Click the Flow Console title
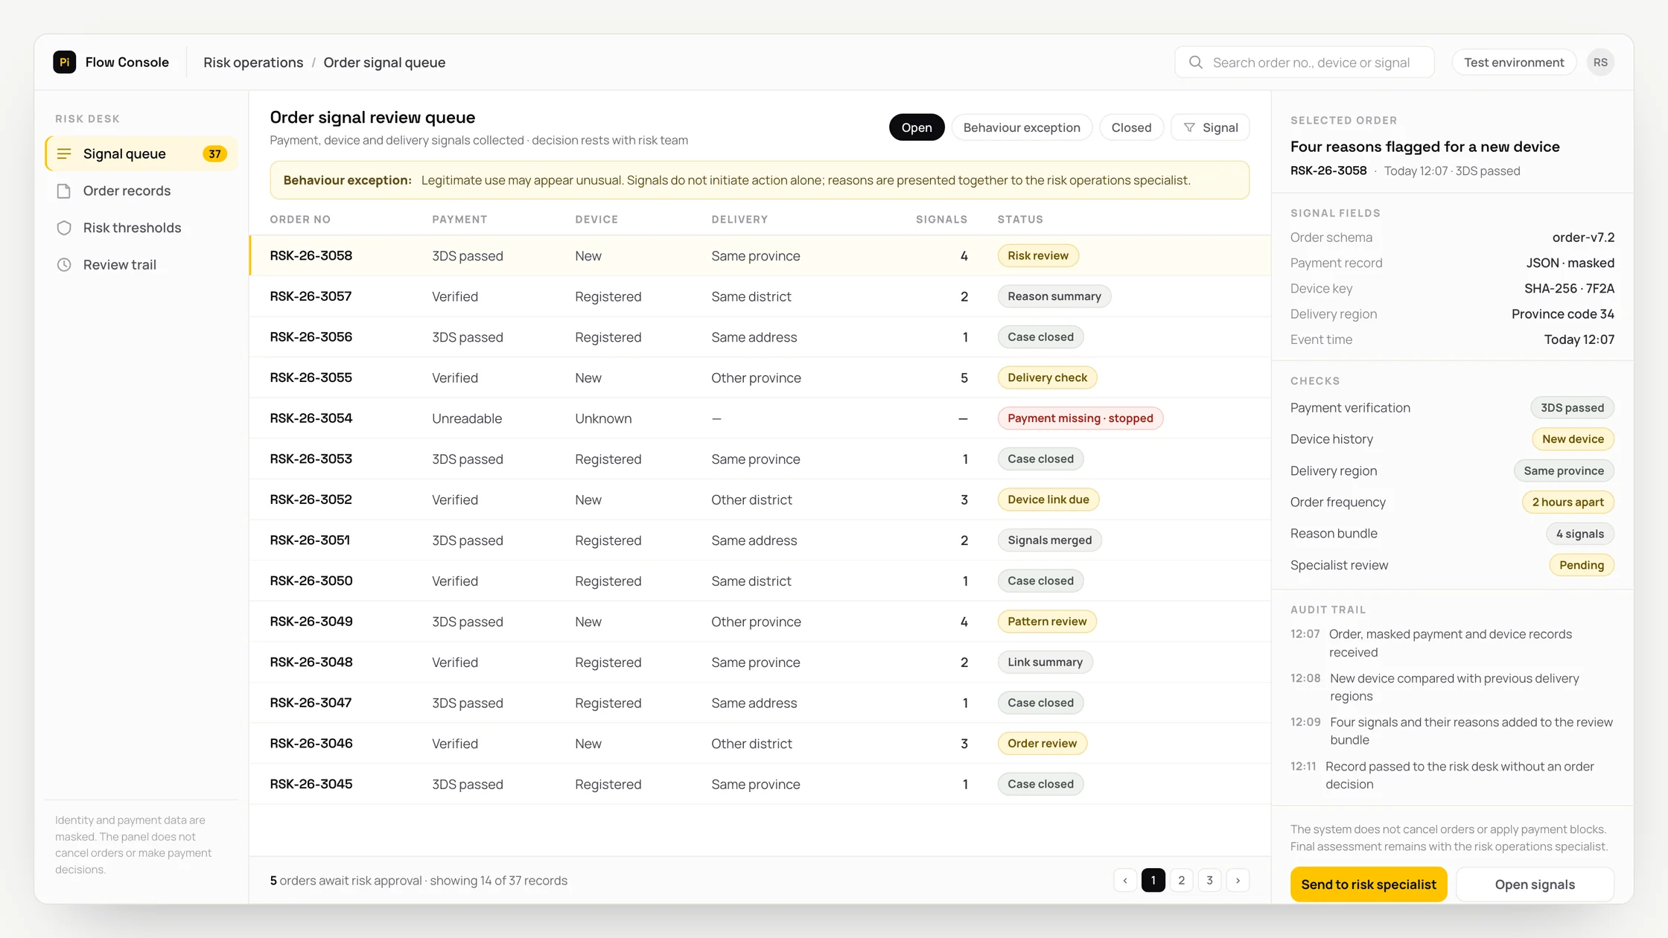This screenshot has height=938, width=1668. 127,62
